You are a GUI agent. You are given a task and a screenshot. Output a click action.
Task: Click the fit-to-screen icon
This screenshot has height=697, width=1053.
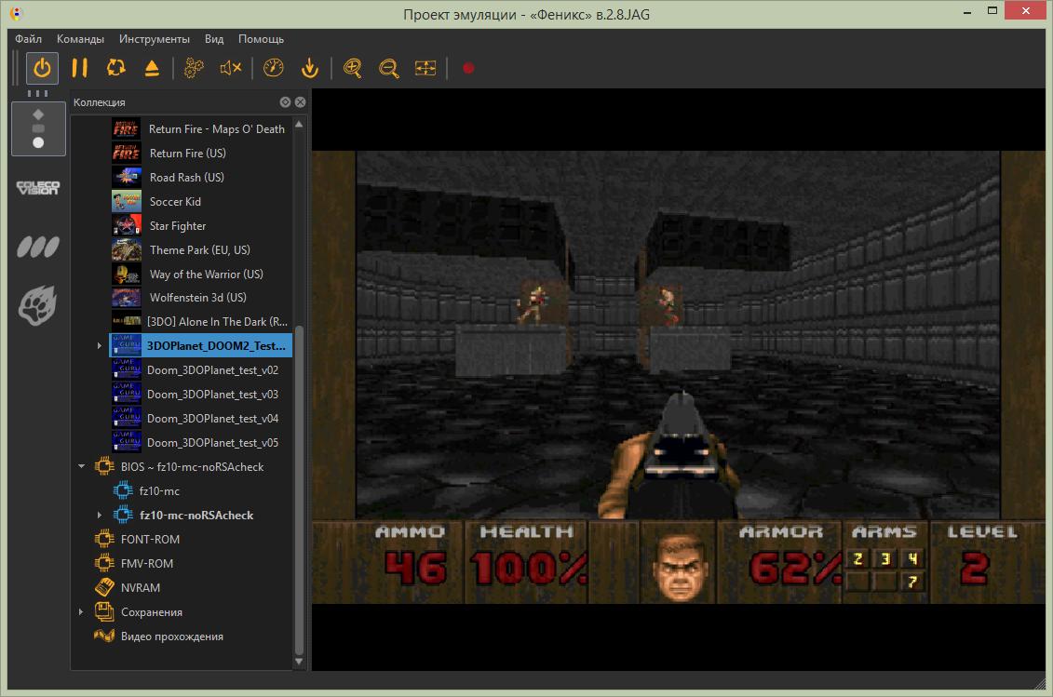(x=425, y=68)
